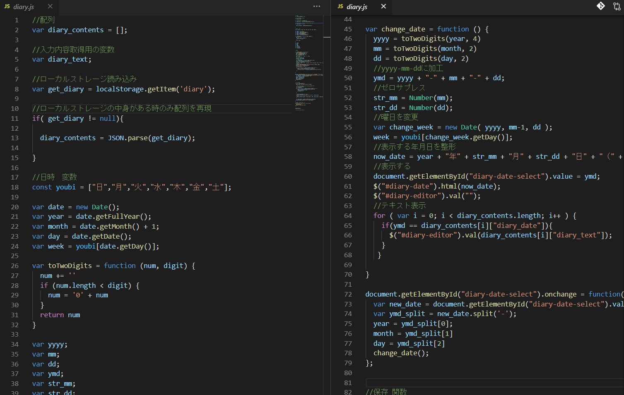This screenshot has width=624, height=395.
Task: Select the right pane diary.js tab
Action: click(x=357, y=7)
